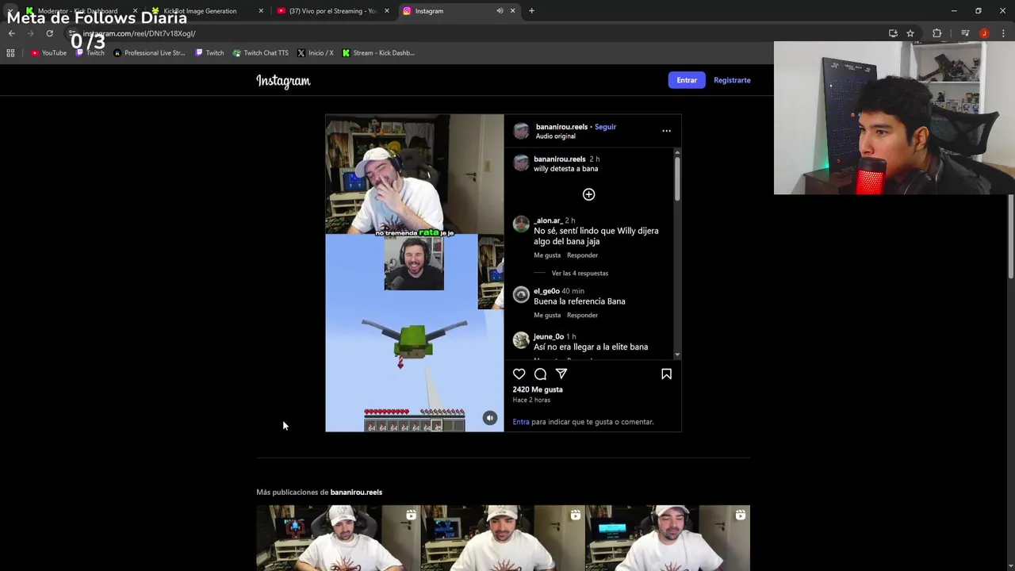Click the page vertical scrollbar

click(1010, 238)
